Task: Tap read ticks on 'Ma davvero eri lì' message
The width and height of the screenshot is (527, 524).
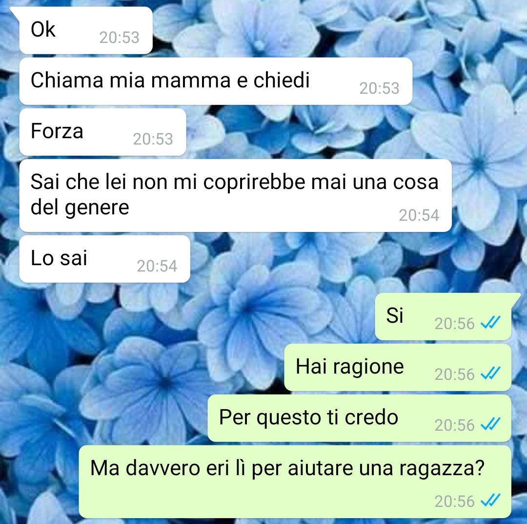Action: [x=491, y=501]
